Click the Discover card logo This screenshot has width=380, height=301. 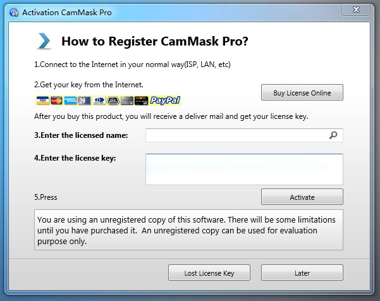(x=141, y=101)
